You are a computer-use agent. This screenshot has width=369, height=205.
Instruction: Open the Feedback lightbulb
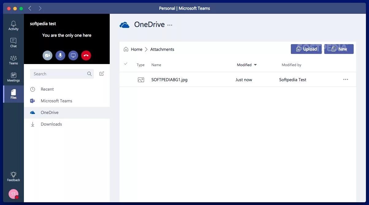13,177
